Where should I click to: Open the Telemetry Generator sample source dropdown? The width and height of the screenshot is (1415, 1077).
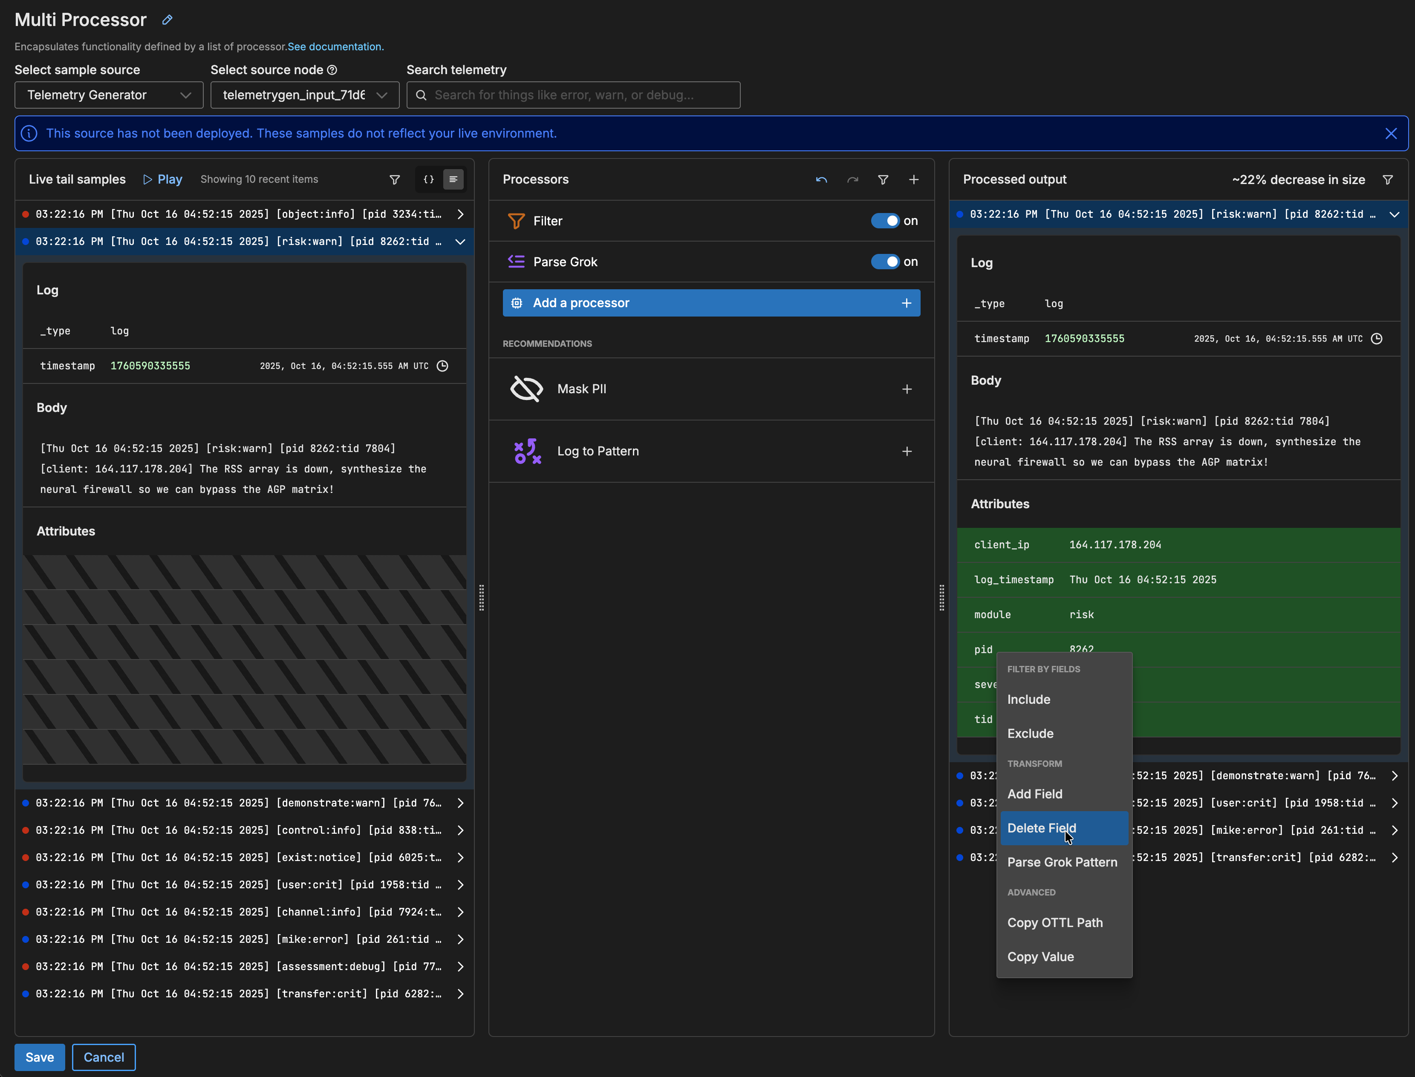(x=108, y=95)
